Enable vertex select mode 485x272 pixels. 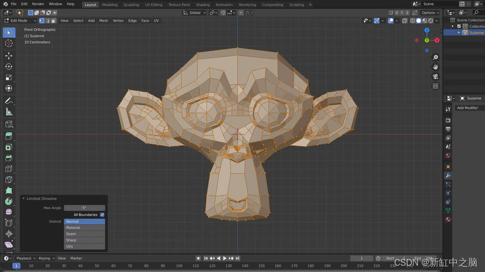tap(42, 21)
